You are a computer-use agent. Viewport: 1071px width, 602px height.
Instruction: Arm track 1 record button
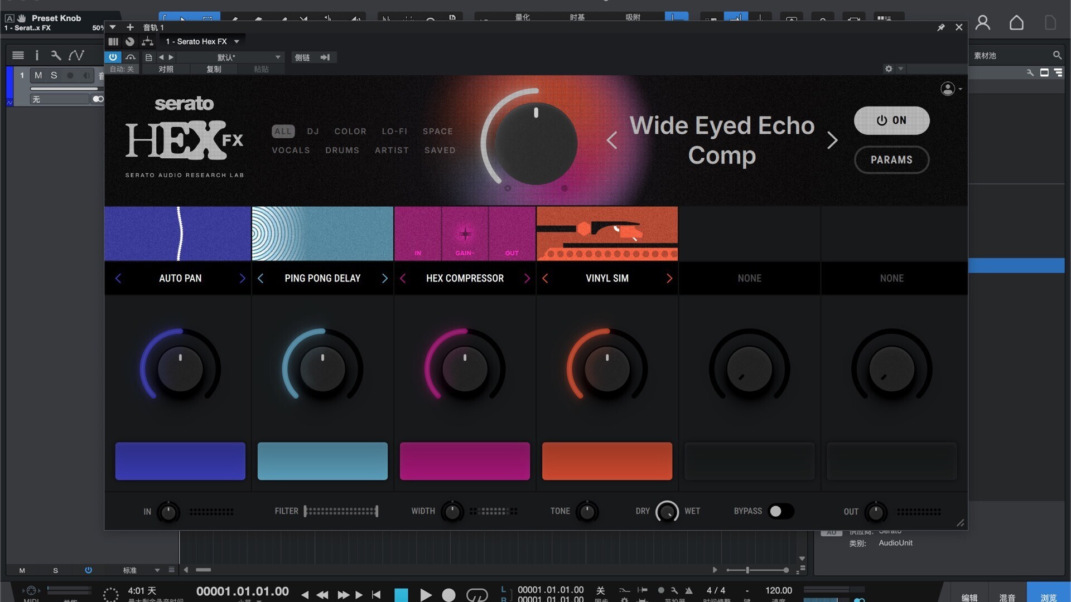click(x=70, y=75)
